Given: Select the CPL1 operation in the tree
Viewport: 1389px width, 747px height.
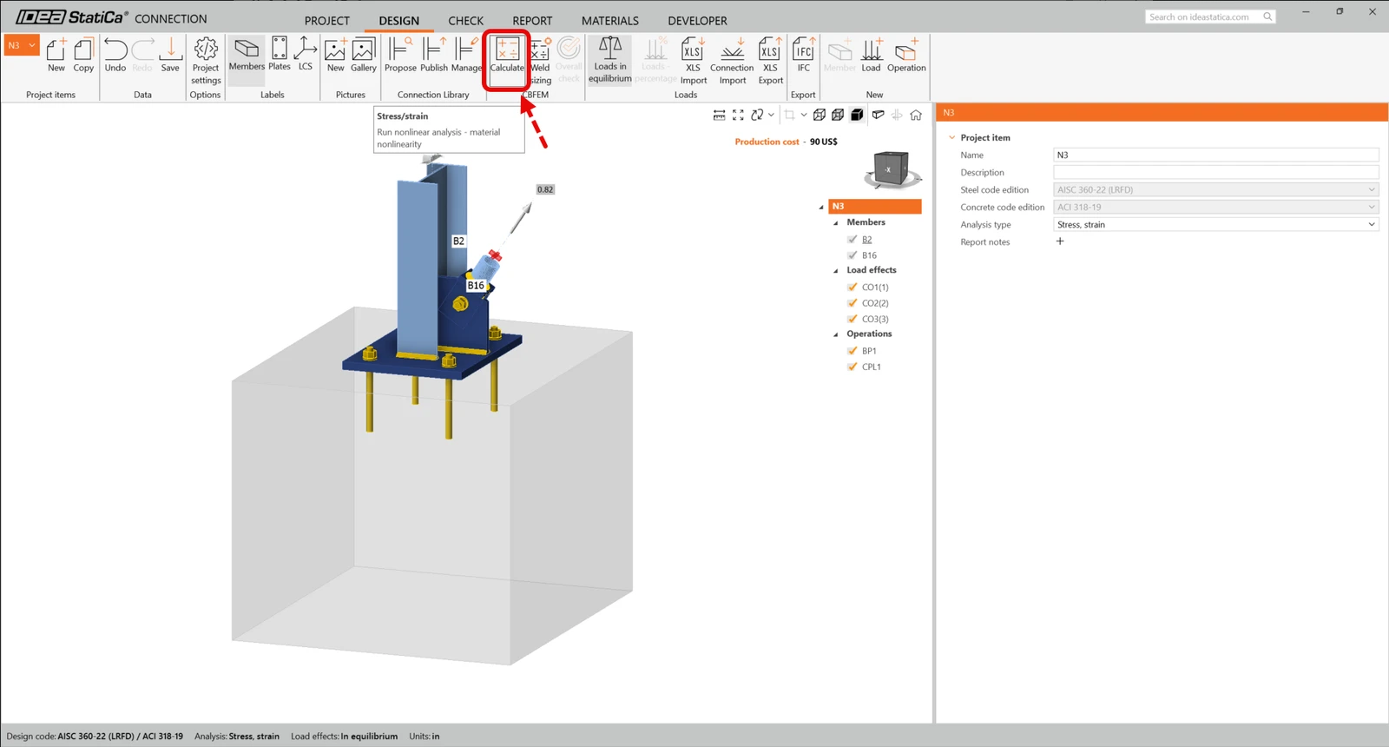Looking at the screenshot, I should (871, 367).
